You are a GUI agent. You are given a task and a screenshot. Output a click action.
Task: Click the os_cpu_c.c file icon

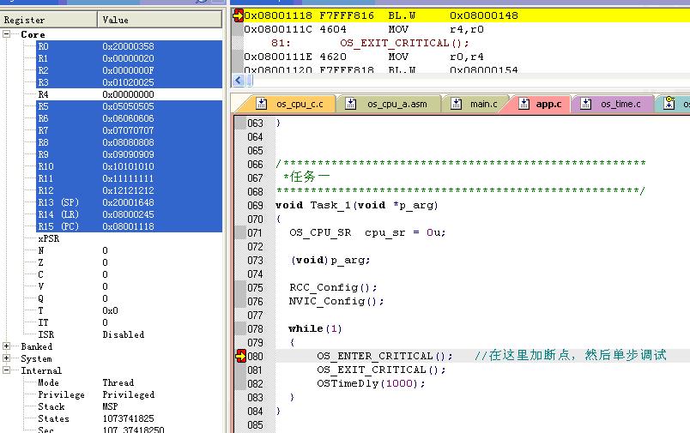(x=262, y=104)
